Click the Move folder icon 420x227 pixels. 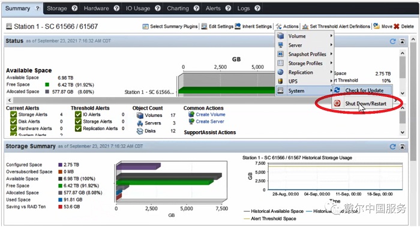(x=377, y=26)
